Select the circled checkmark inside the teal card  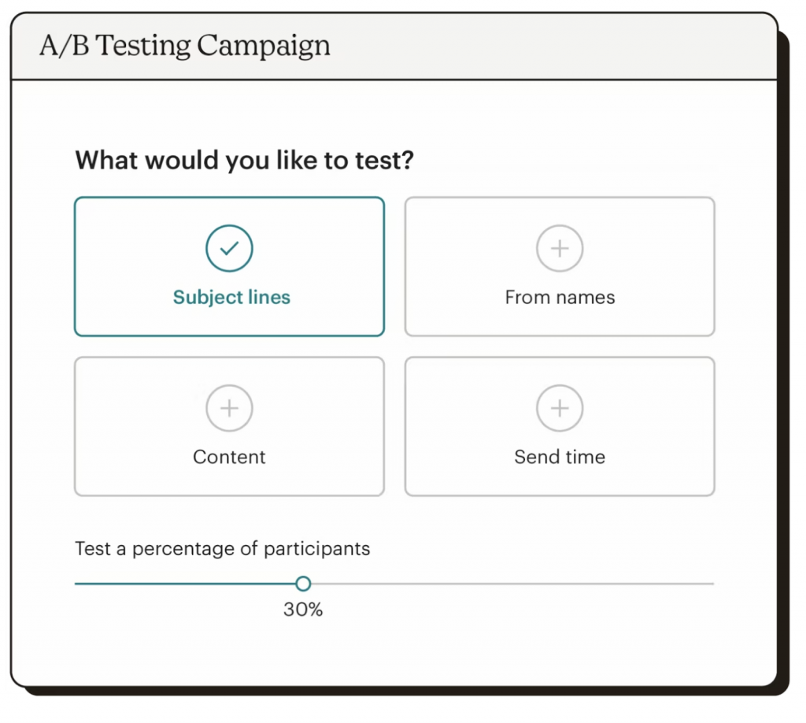pyautogui.click(x=229, y=247)
